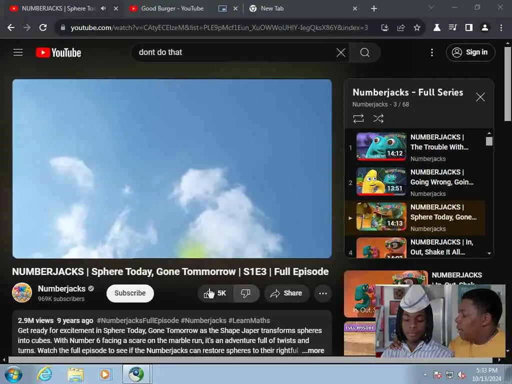Screen dimensions: 512x384
Task: Click the Share button
Action: pos(286,293)
